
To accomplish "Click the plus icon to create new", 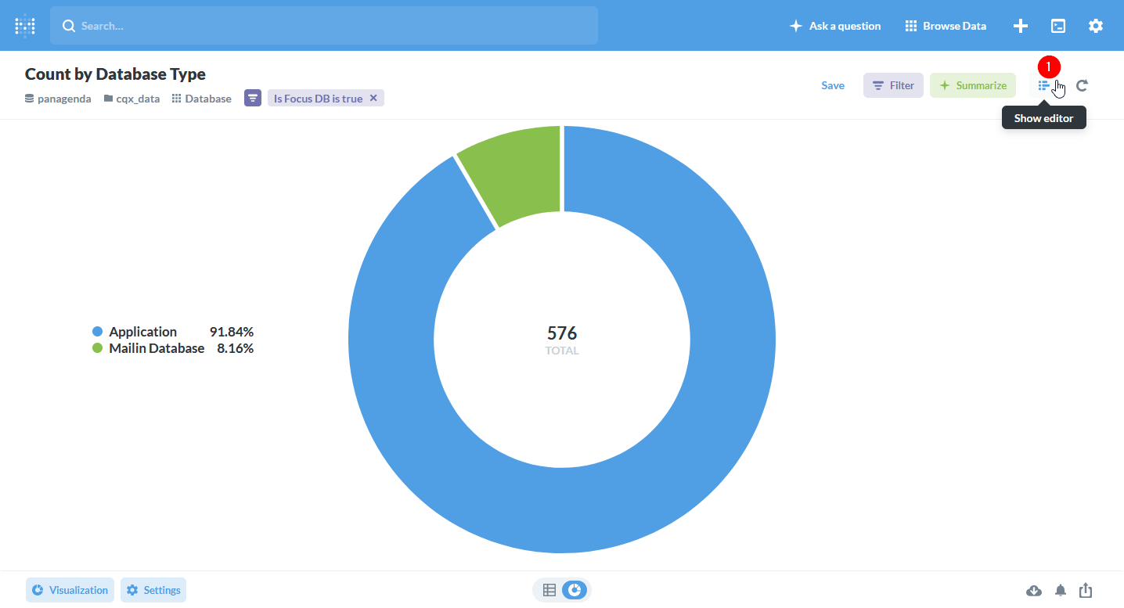I will 1021,26.
